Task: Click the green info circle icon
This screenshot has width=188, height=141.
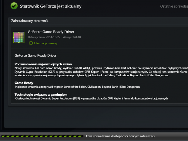Action: (31, 43)
